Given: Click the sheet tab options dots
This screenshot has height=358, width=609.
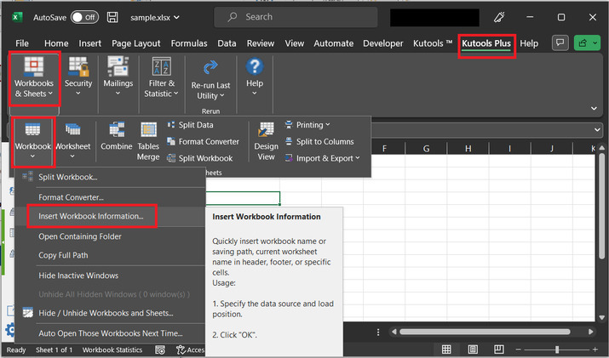Looking at the screenshot, I should click(x=378, y=332).
